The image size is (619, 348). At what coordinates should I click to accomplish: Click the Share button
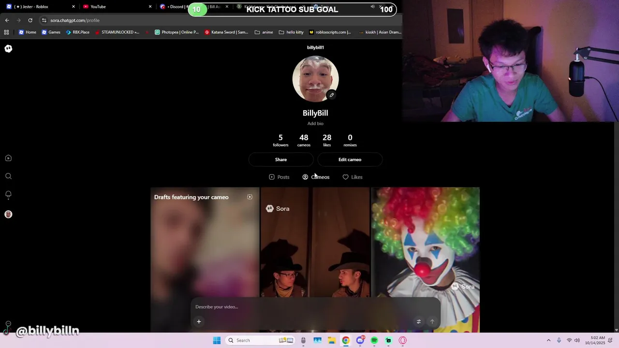(x=281, y=159)
